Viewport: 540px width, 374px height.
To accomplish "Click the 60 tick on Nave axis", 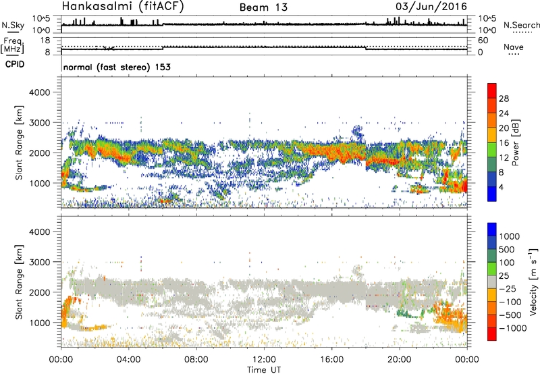I will pos(483,41).
